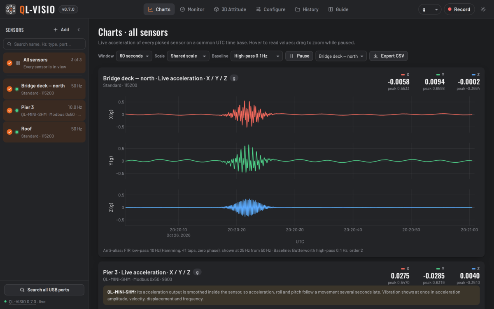This screenshot has width=494, height=309.
Task: Open the QL-VISIO 0.7.0 link
Action: [23, 302]
